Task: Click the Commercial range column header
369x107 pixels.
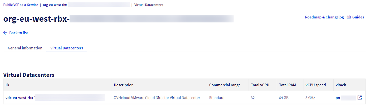Action: 225,85
